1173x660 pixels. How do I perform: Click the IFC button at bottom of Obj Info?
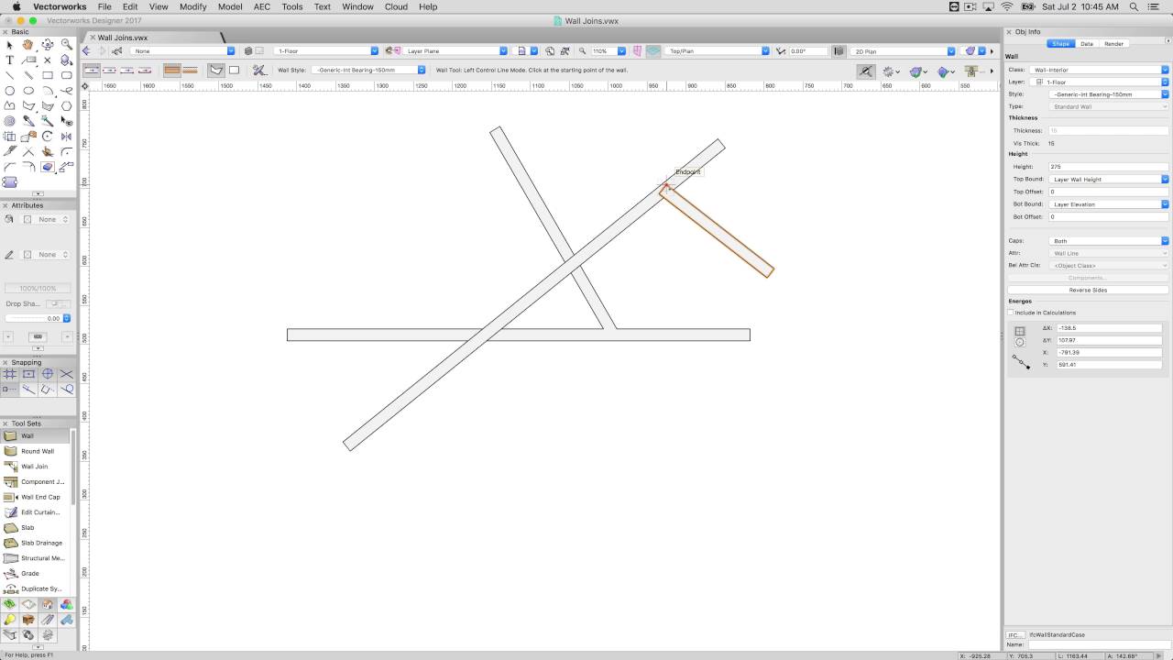coord(1014,634)
